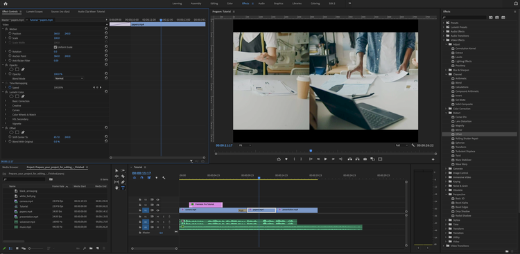Click Go to In point button
This screenshot has width=520, height=254.
tap(311, 159)
